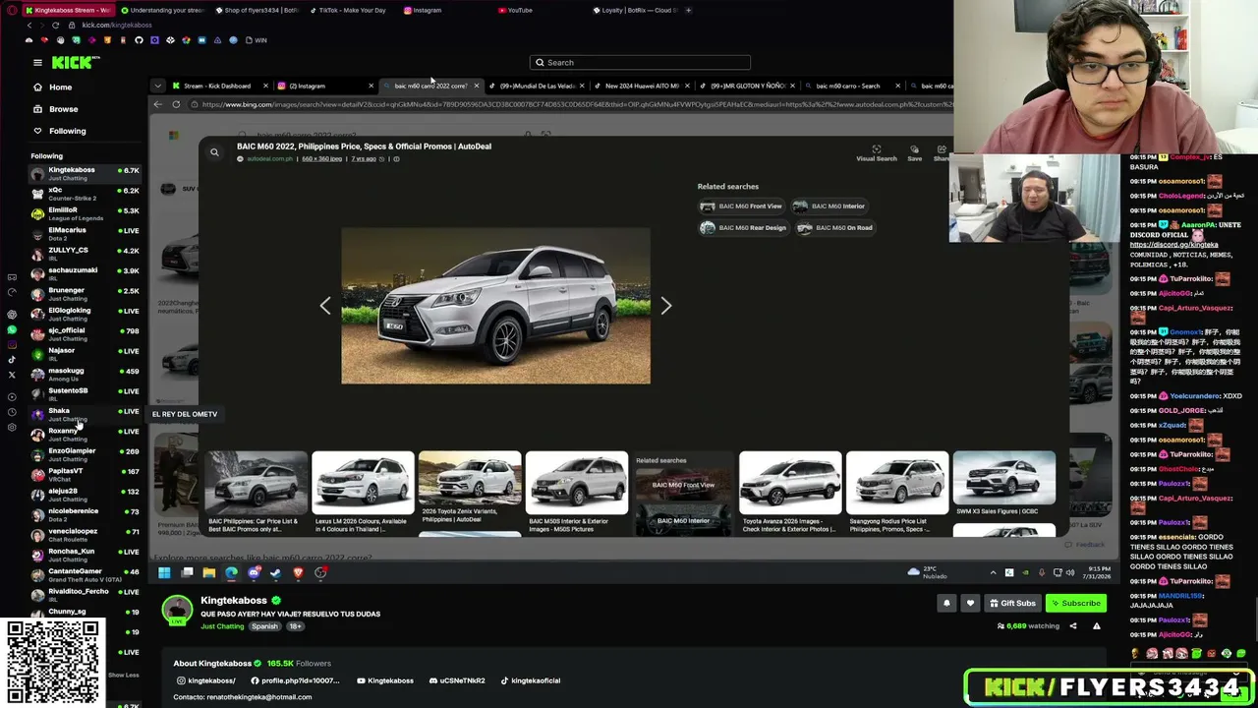Screen dimensions: 1258x708
Task: Open the 2026 Toyota Zenix Variants thumbnail
Action: pyautogui.click(x=470, y=479)
